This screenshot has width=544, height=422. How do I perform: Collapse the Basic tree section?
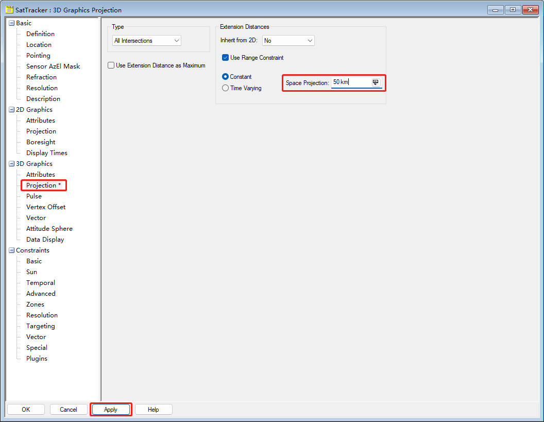click(11, 23)
